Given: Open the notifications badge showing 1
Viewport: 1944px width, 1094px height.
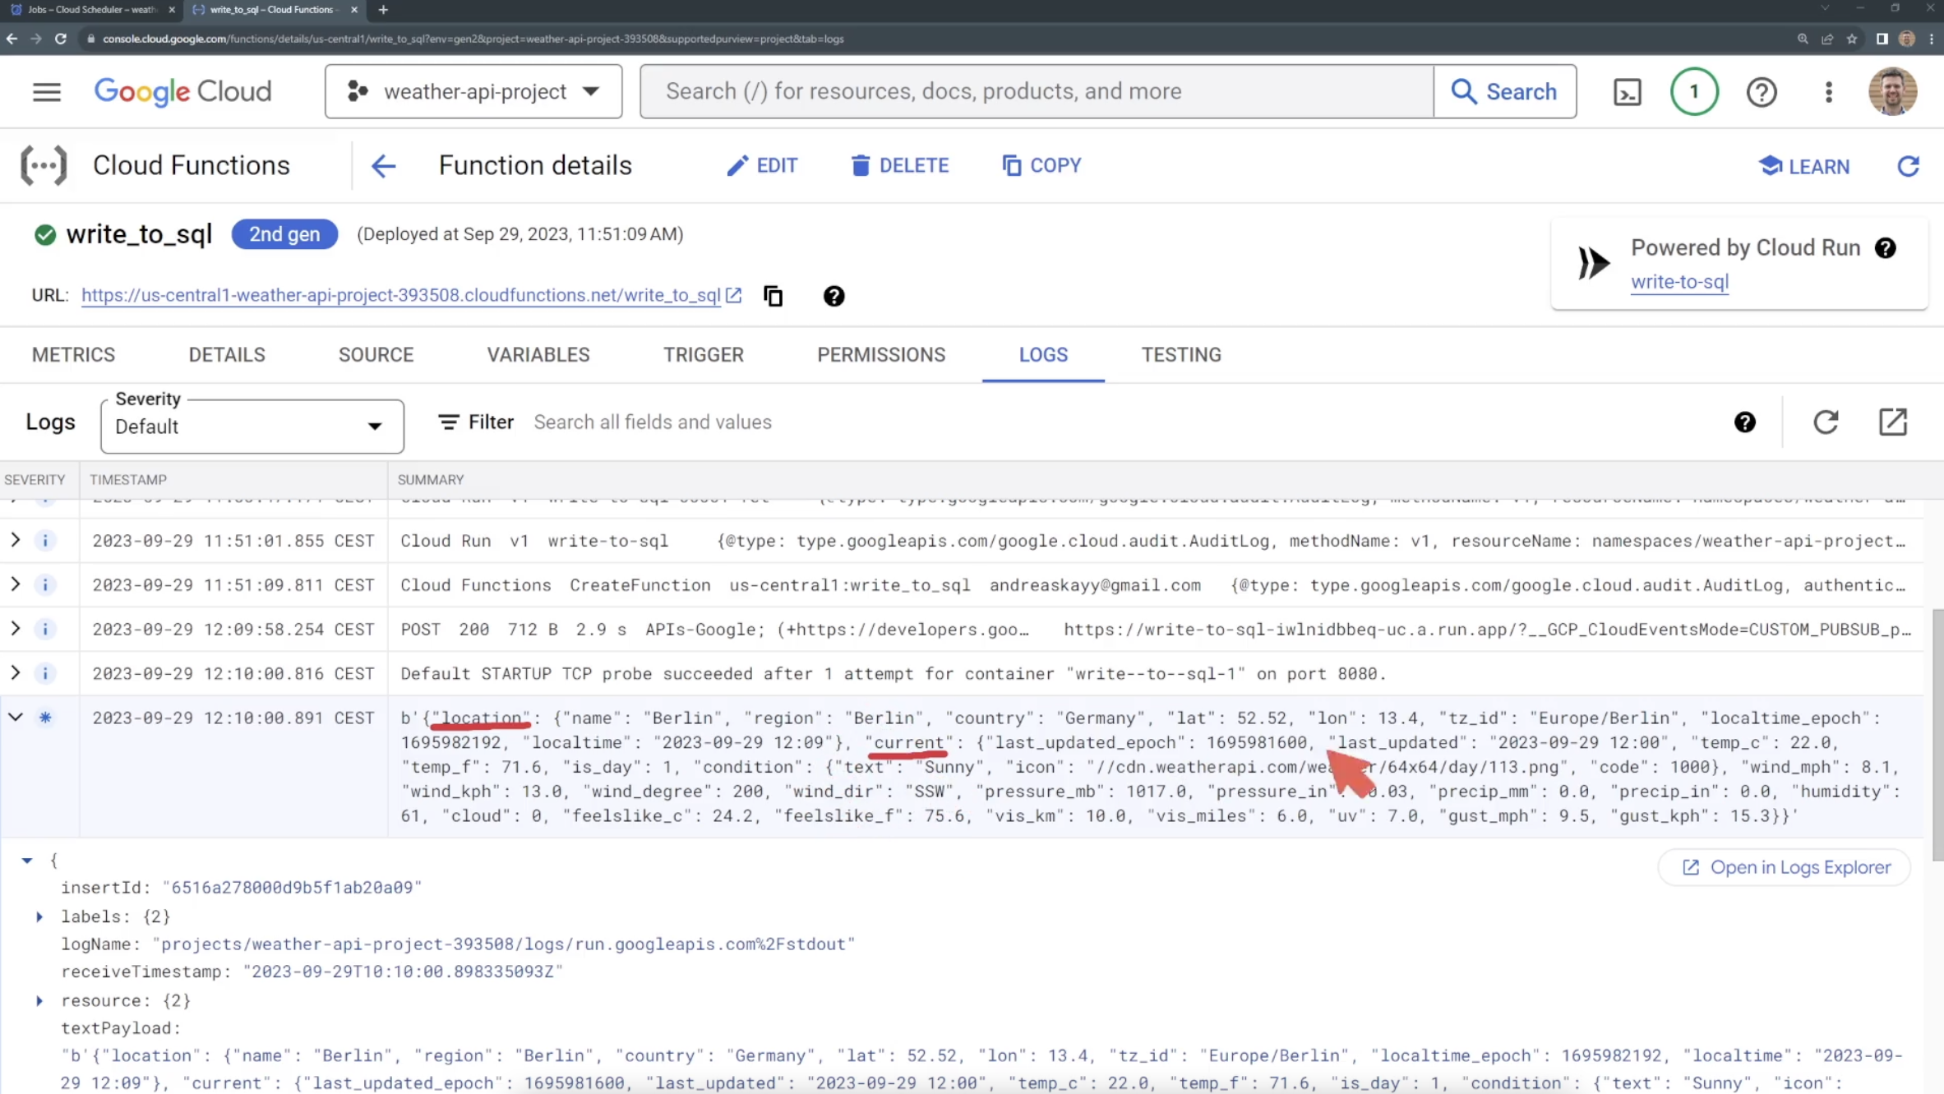Looking at the screenshot, I should (x=1694, y=91).
